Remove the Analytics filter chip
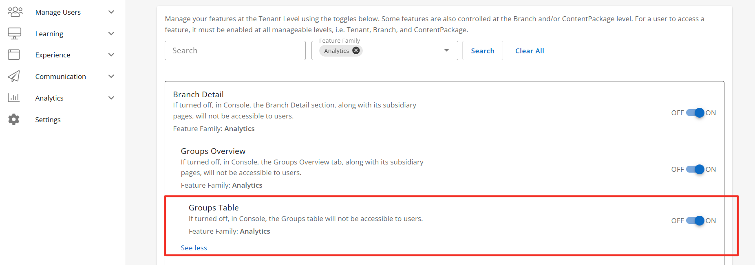The height and width of the screenshot is (265, 755). (x=356, y=50)
